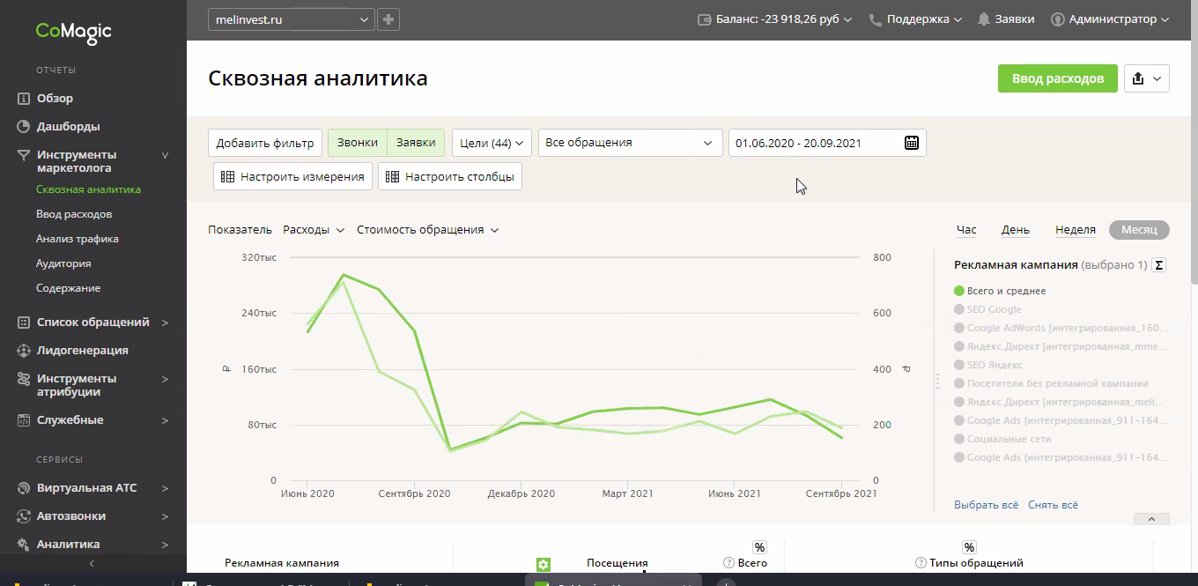1198x586 pixels.
Task: Click Настроить измерения button
Action: coord(292,176)
